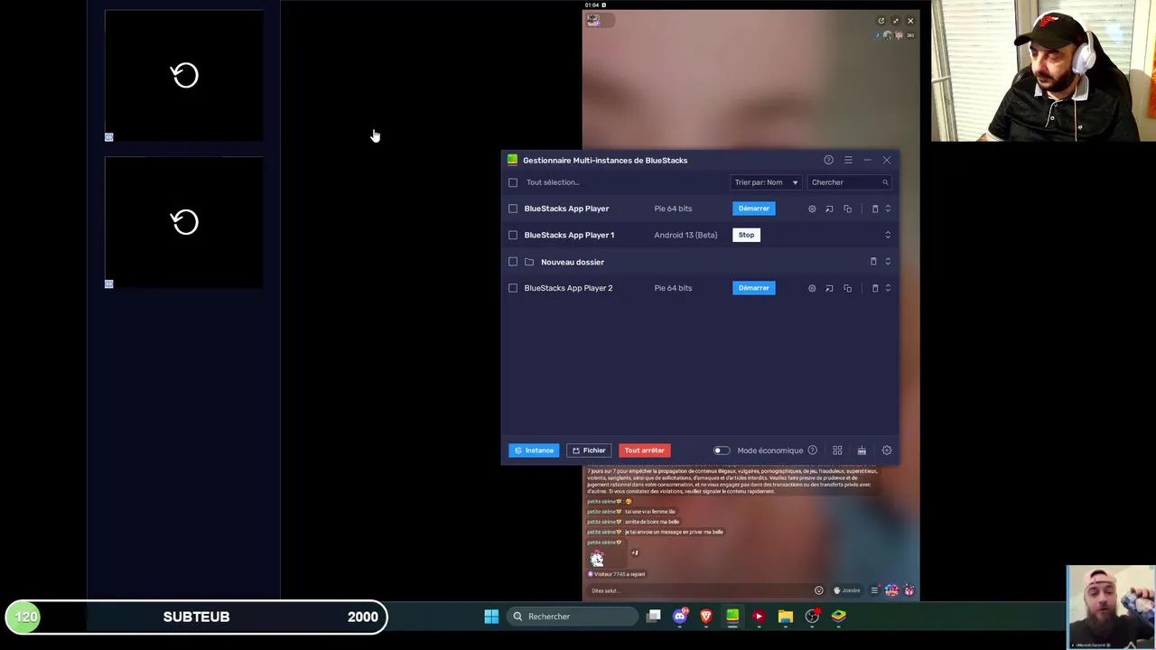Click reorder arrows for BlueStacks App Player 1 row
This screenshot has width=1156, height=650.
click(888, 235)
